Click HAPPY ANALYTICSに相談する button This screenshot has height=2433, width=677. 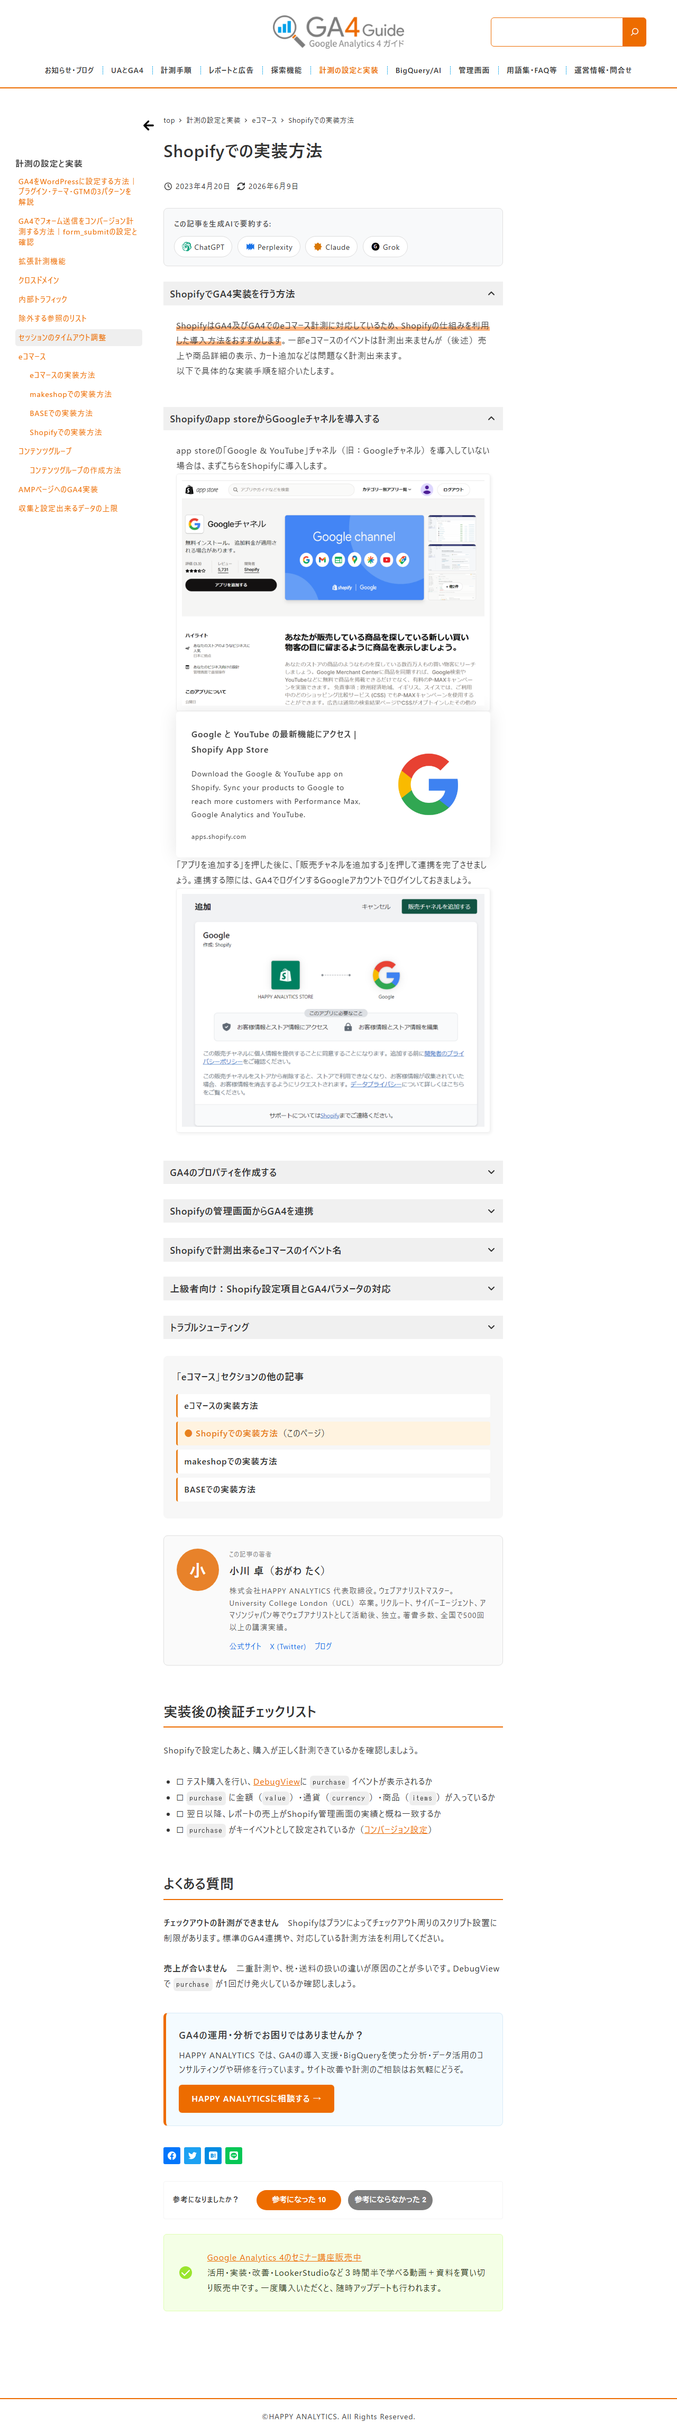(256, 2099)
